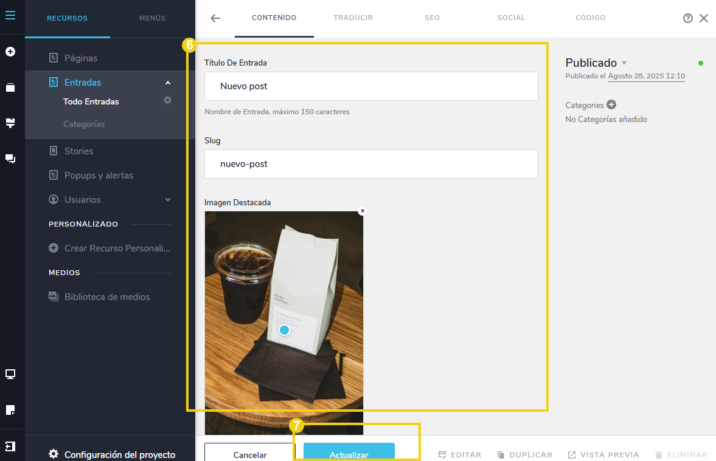The image size is (716, 461).
Task: Open the sticky note sidebar icon
Action: tap(10, 410)
